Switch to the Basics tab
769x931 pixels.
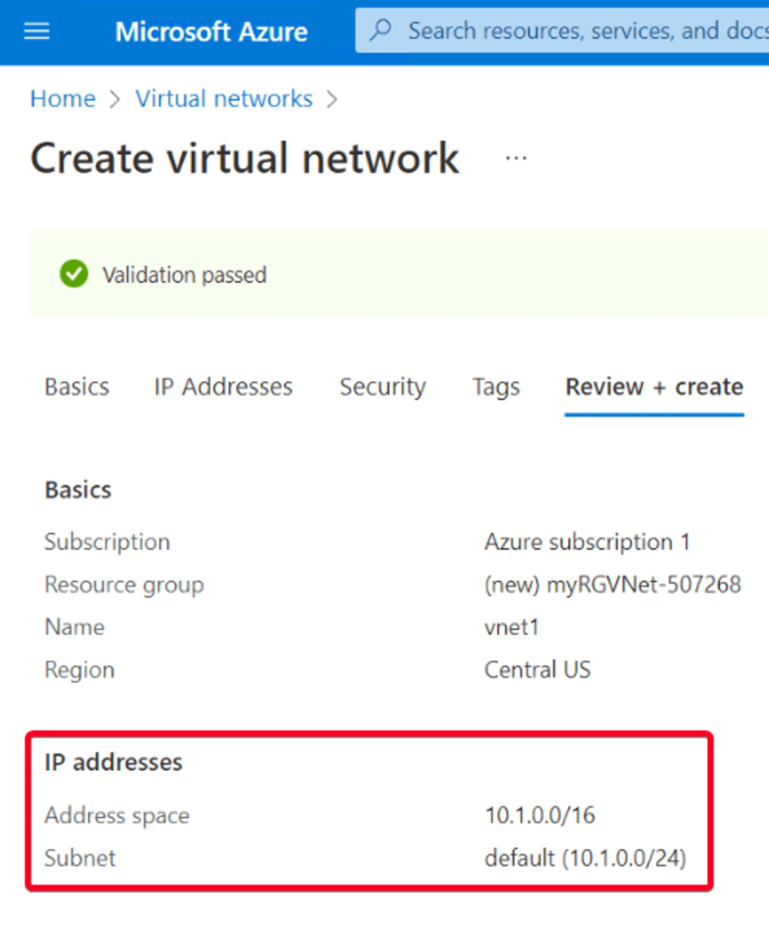(x=77, y=387)
